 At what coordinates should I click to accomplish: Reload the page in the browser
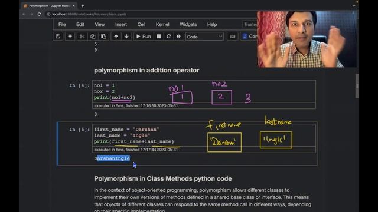pyautogui.click(x=40, y=14)
